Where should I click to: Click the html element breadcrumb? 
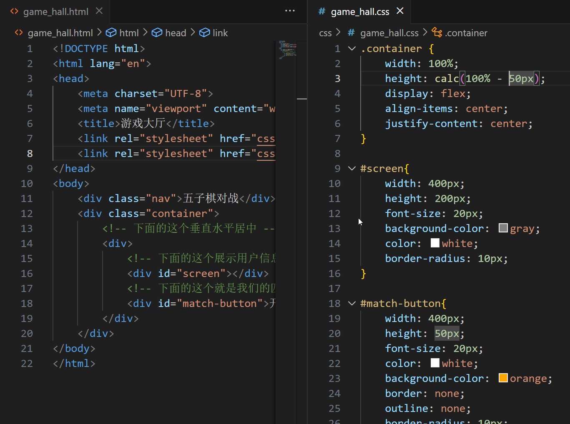coord(129,33)
